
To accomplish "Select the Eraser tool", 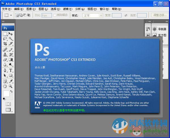I will pos(5,60).
